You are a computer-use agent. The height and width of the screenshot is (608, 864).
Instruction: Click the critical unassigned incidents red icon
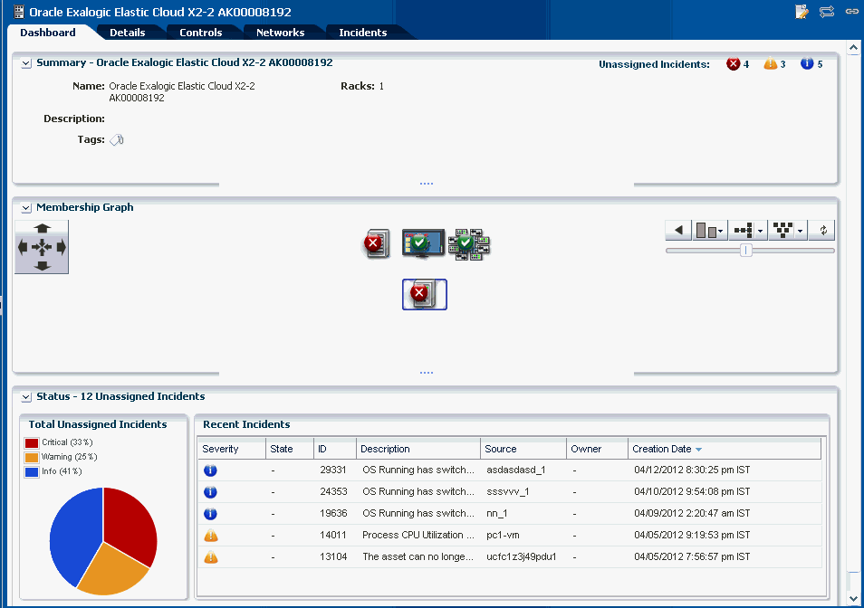(733, 64)
